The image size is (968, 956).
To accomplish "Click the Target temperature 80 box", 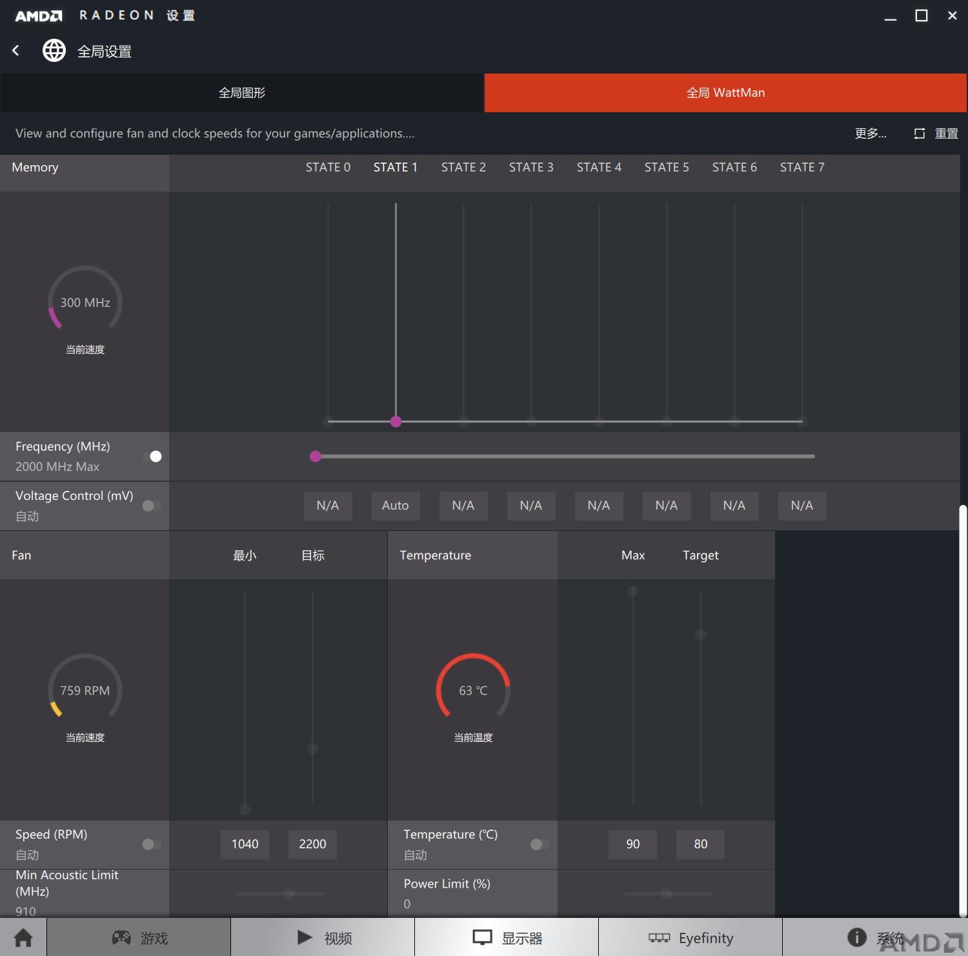I will (700, 844).
